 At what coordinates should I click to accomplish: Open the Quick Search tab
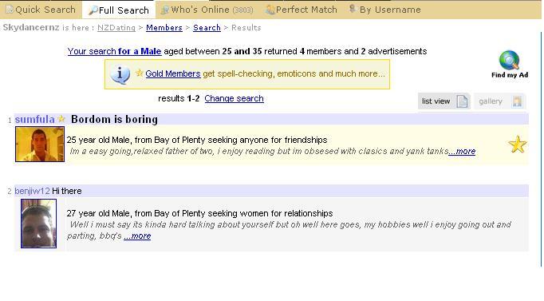click(41, 10)
